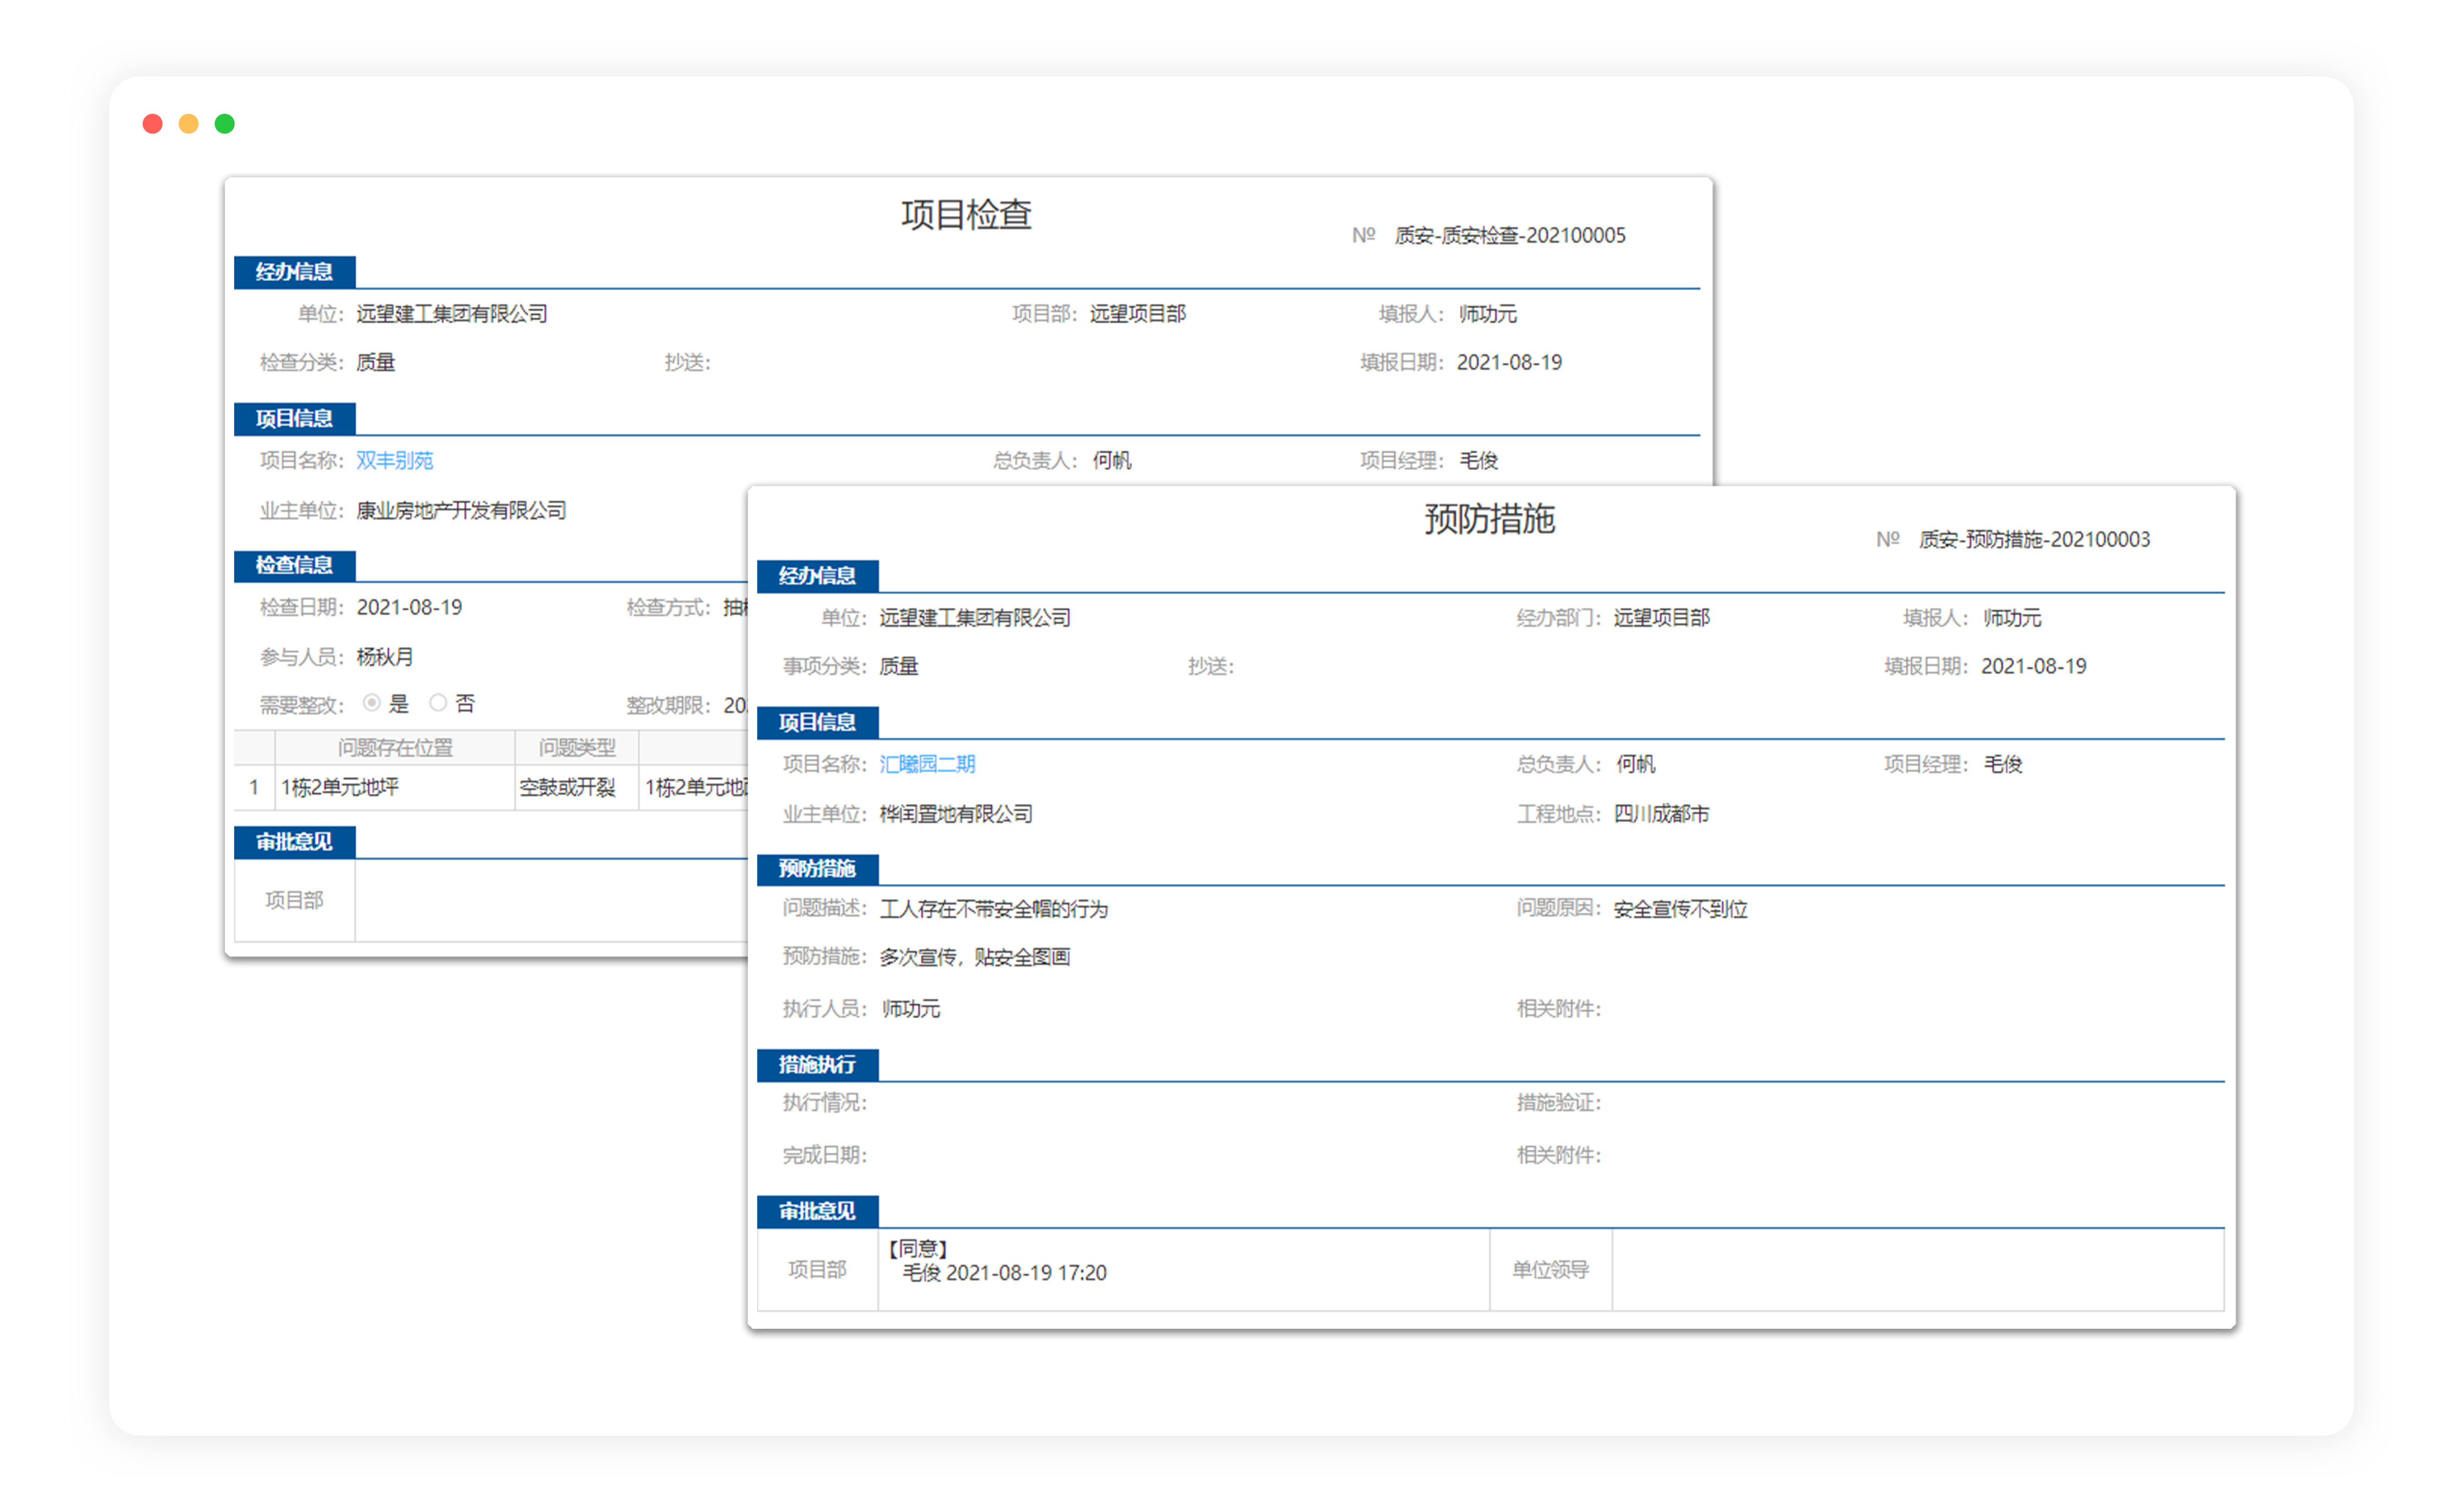
Task: Click 填报人 师功元 in 预防措施 form
Action: 2012,618
